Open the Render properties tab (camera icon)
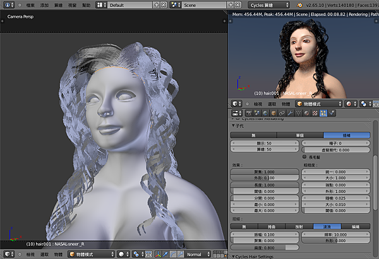This screenshot has height=259, width=379. (x=249, y=113)
